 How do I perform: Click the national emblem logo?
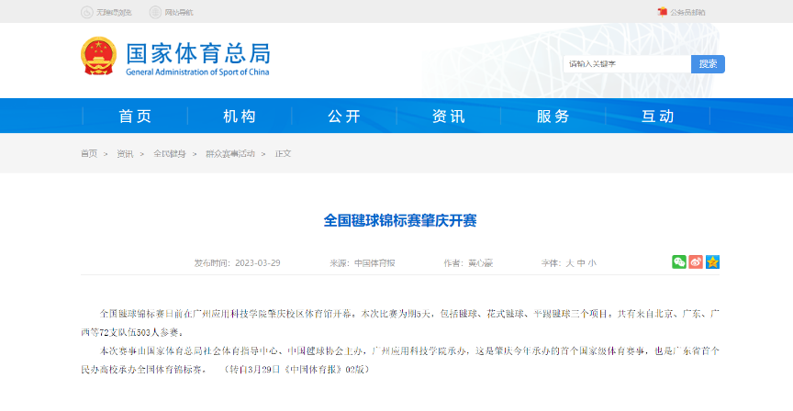(x=98, y=55)
